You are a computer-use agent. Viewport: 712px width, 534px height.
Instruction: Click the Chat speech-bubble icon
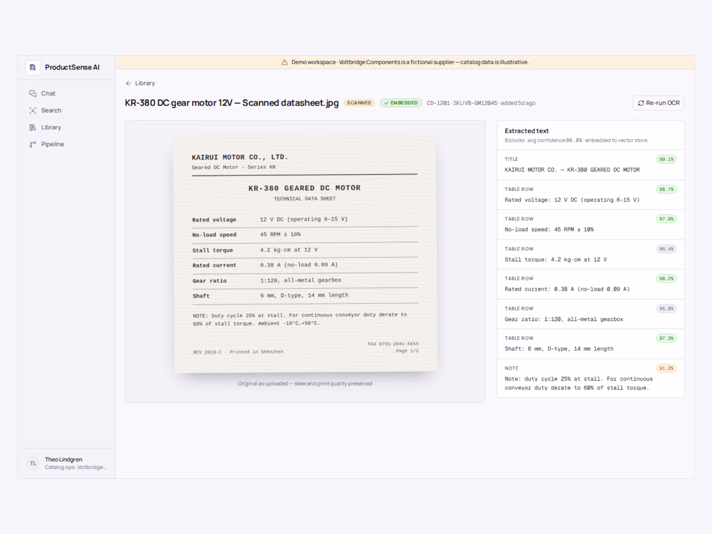33,94
